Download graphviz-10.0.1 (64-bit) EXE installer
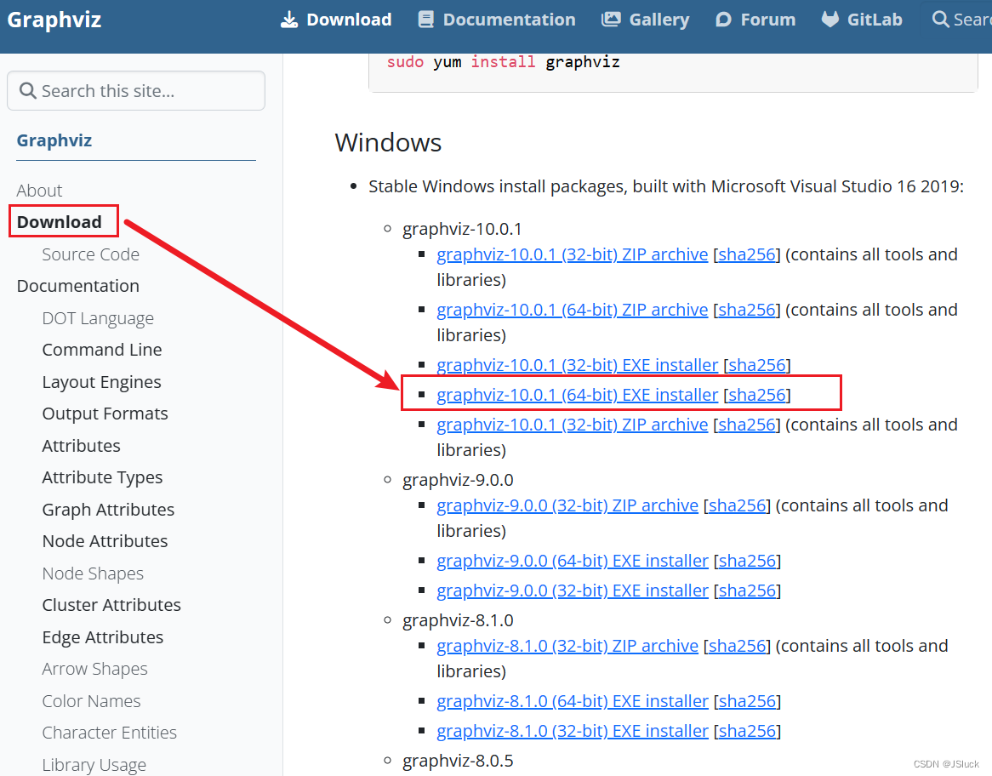This screenshot has height=776, width=992. (x=577, y=395)
